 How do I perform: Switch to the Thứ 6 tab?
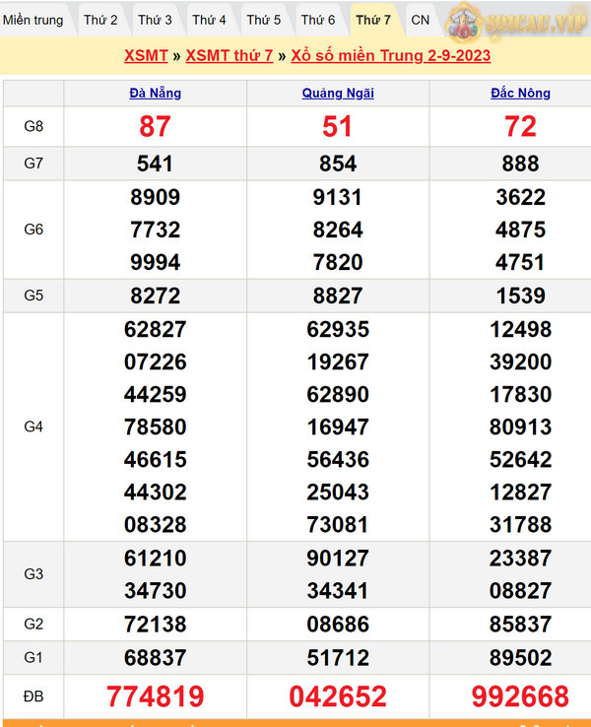pos(317,20)
